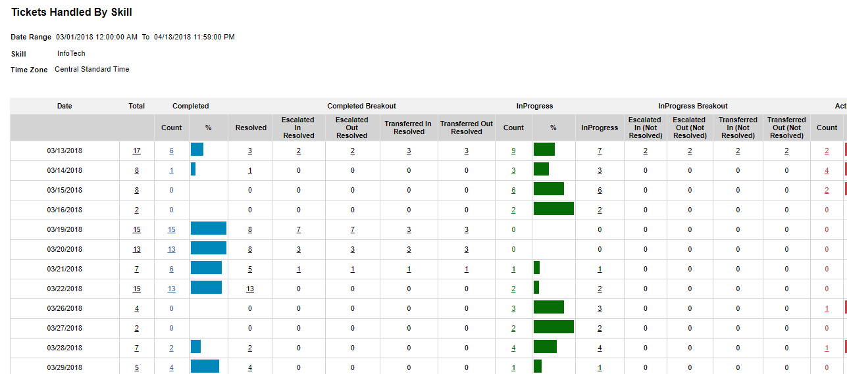The height and width of the screenshot is (374, 847).
Task: Click the InProgress Breakout group header
Action: tap(692, 106)
